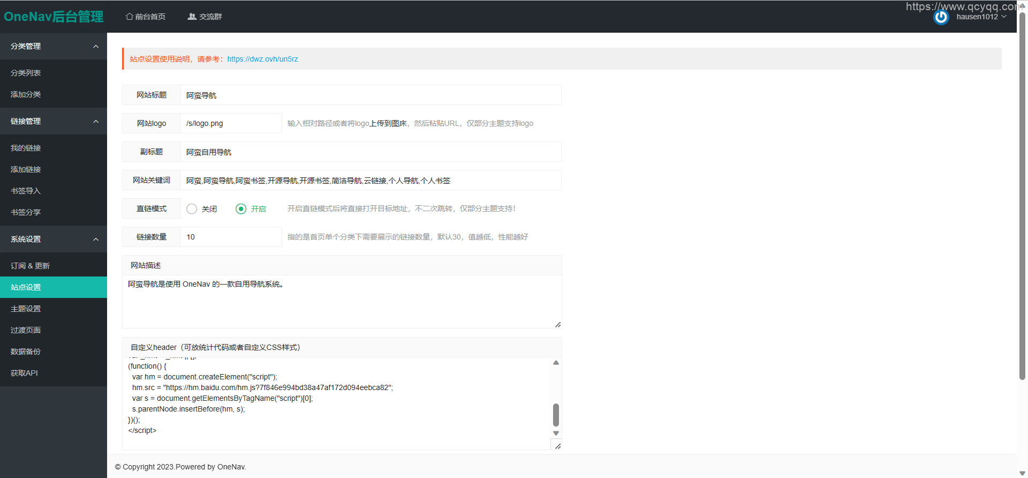Click the OneNav后台管理 logo title
The width and height of the screenshot is (1028, 478).
[x=54, y=17]
